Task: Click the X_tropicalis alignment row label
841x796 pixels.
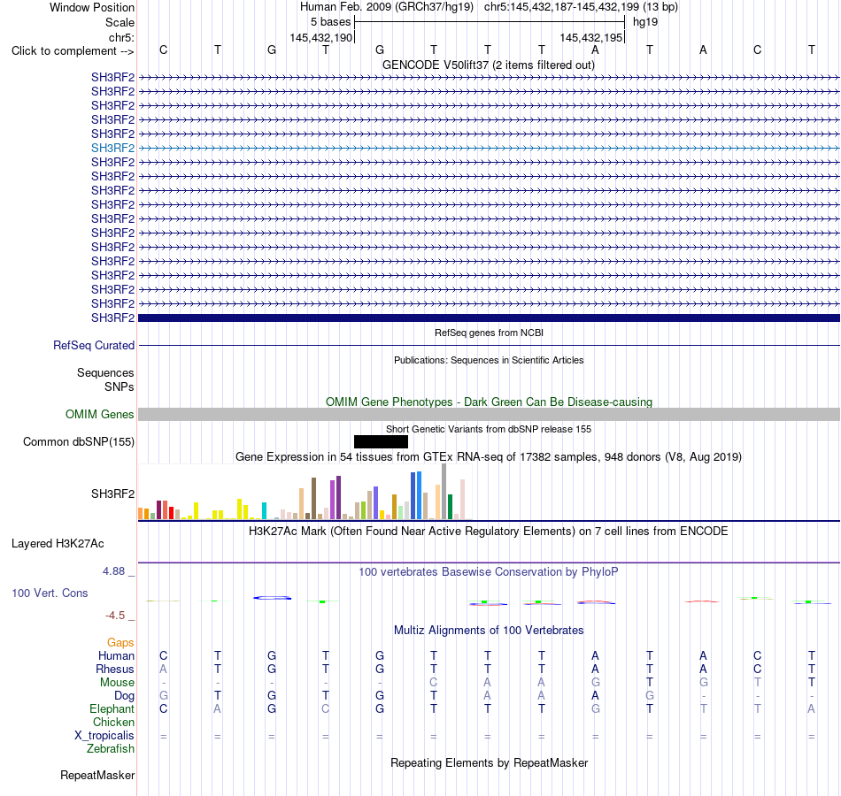Action: [104, 736]
